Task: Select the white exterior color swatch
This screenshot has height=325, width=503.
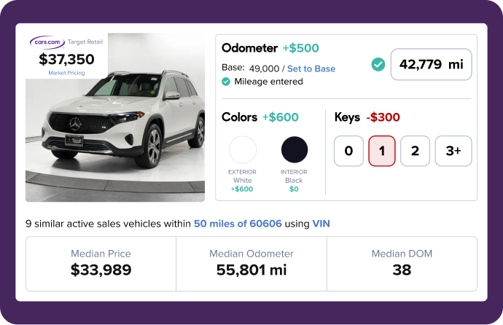Action: pyautogui.click(x=243, y=149)
